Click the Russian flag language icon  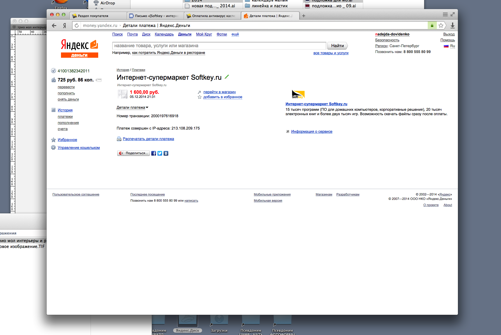[446, 46]
